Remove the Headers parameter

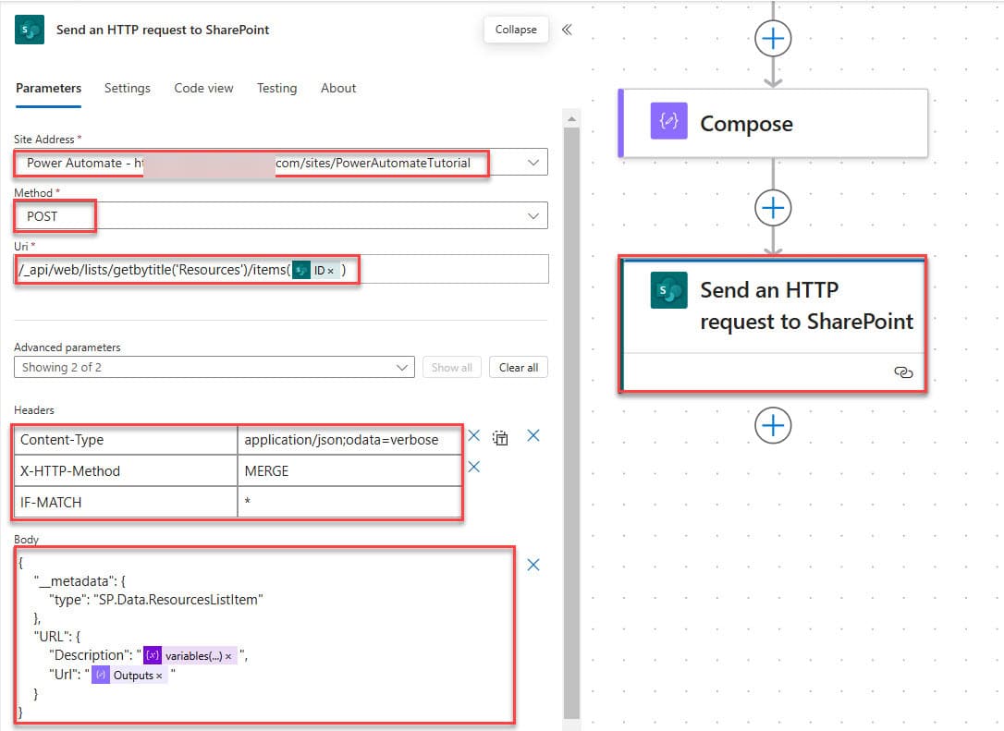[x=533, y=436]
